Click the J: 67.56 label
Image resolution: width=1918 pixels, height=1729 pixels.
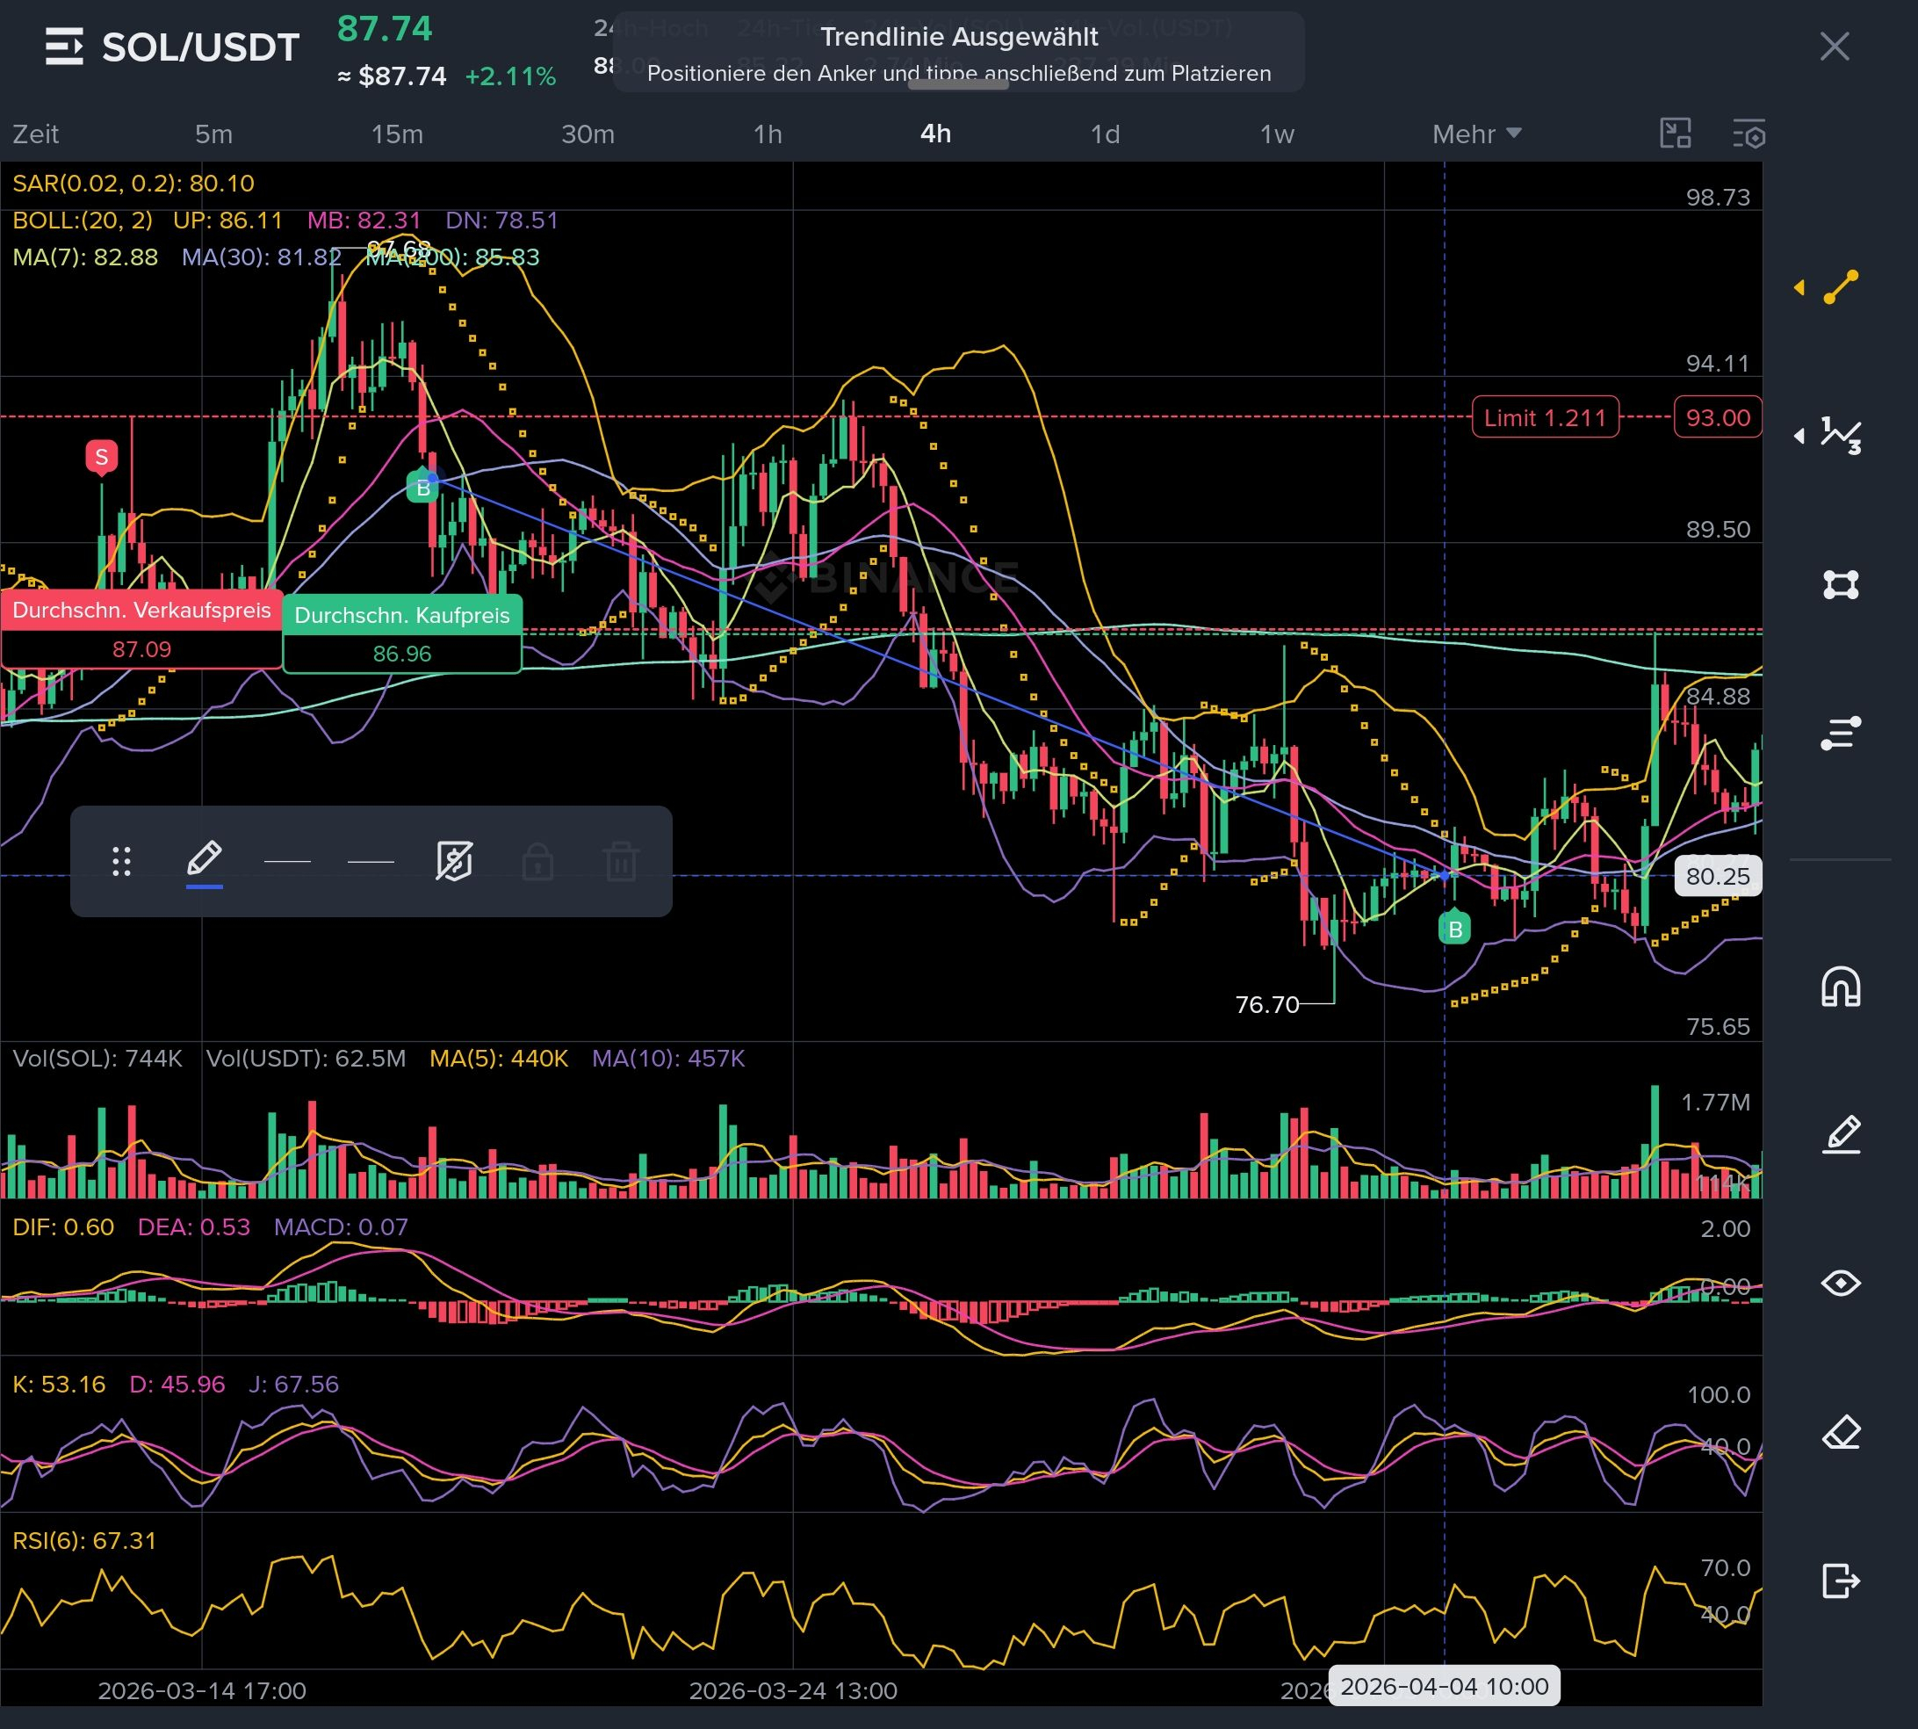(293, 1384)
